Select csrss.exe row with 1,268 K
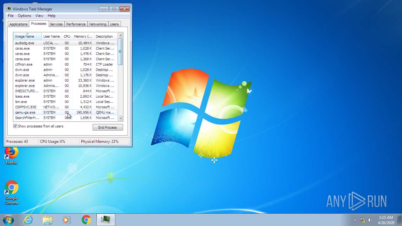 coord(65,59)
